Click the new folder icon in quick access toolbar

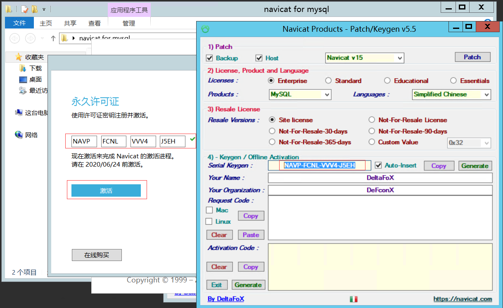click(35, 9)
